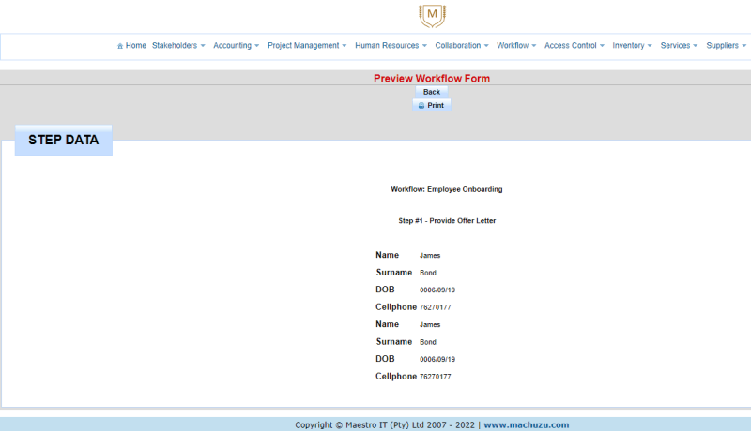This screenshot has width=751, height=431.
Task: Click the Maestro shield logo
Action: tap(432, 16)
